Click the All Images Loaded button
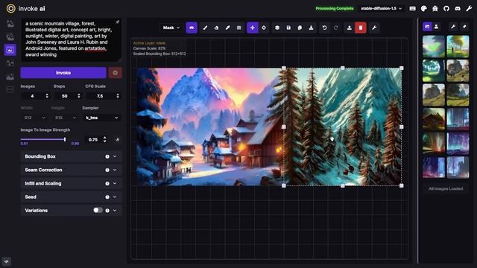477x268 pixels. pos(446,188)
